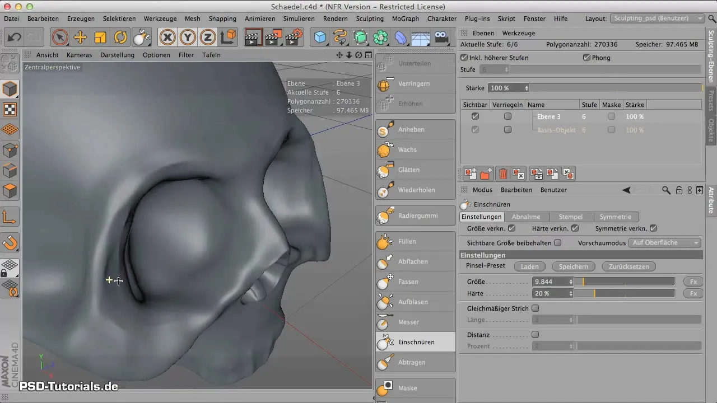The image size is (717, 403).
Task: Select the Abflachen sculpt brush
Action: coord(415,261)
